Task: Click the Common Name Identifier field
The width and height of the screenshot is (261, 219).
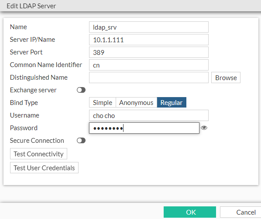Action: click(x=149, y=65)
